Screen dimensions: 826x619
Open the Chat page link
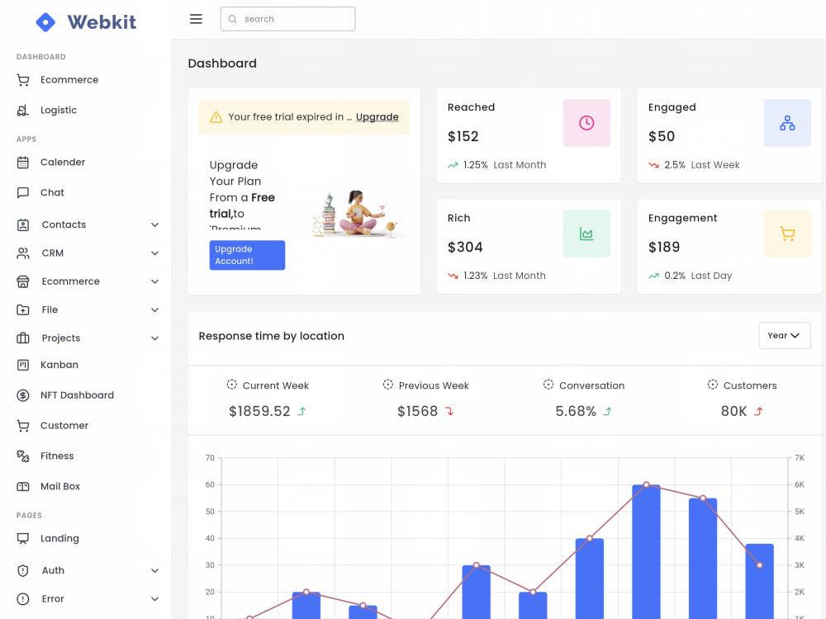pyautogui.click(x=52, y=192)
